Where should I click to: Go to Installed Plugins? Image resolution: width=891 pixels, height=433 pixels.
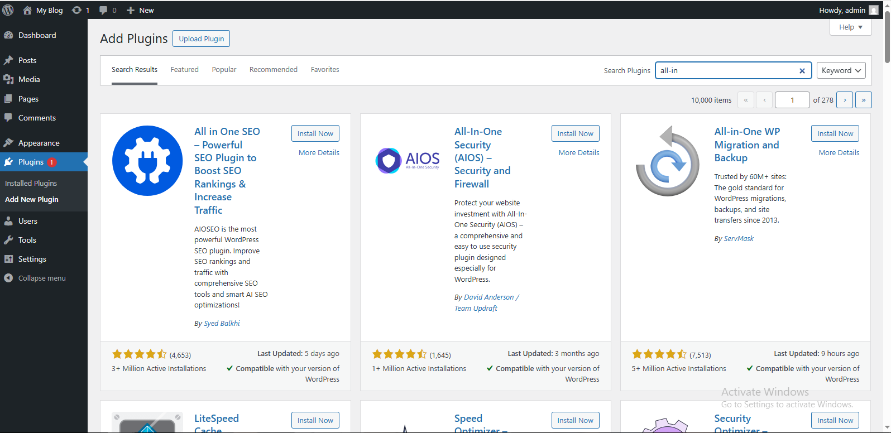pyautogui.click(x=31, y=183)
